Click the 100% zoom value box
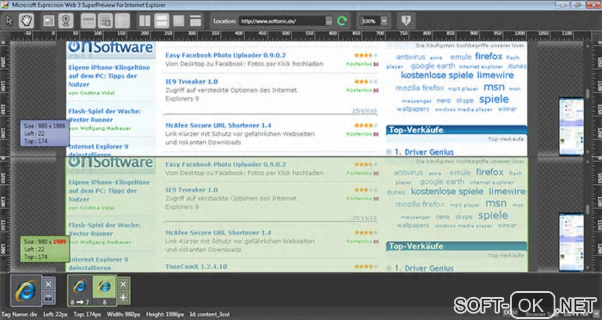Screen dimensions: 602x320 point(370,21)
